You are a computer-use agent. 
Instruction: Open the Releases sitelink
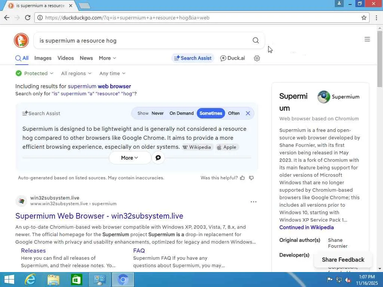coord(33,251)
